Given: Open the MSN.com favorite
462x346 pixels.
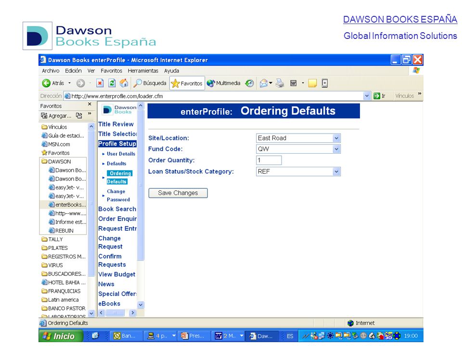Looking at the screenshot, I should [x=56, y=145].
